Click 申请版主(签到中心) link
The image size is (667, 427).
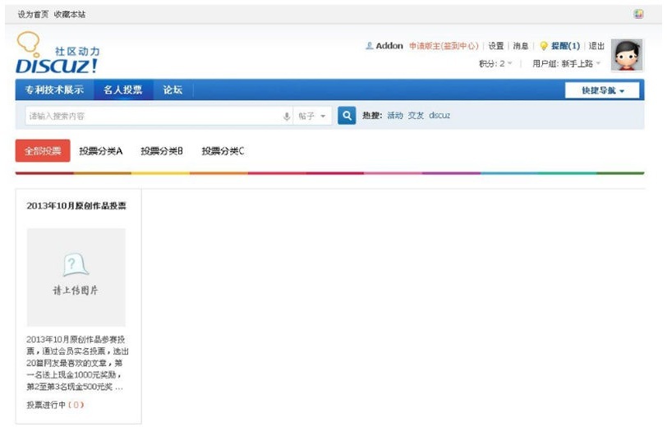pyautogui.click(x=444, y=46)
